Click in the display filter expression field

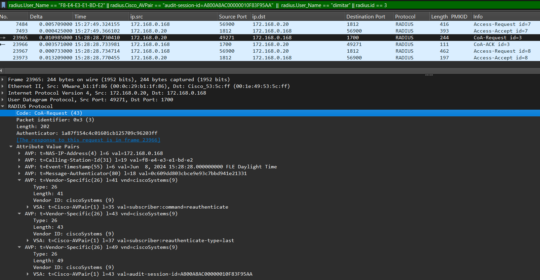click(269, 5)
